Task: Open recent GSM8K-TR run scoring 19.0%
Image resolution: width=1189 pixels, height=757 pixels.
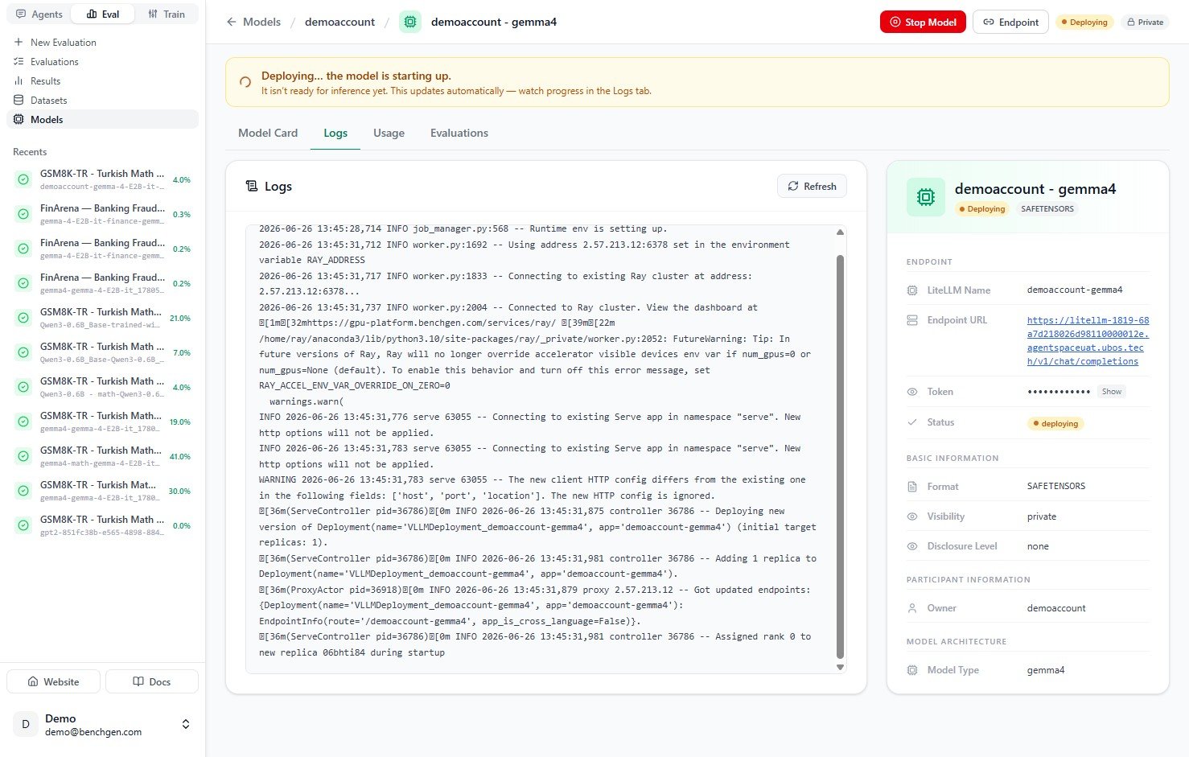Action: [102, 422]
